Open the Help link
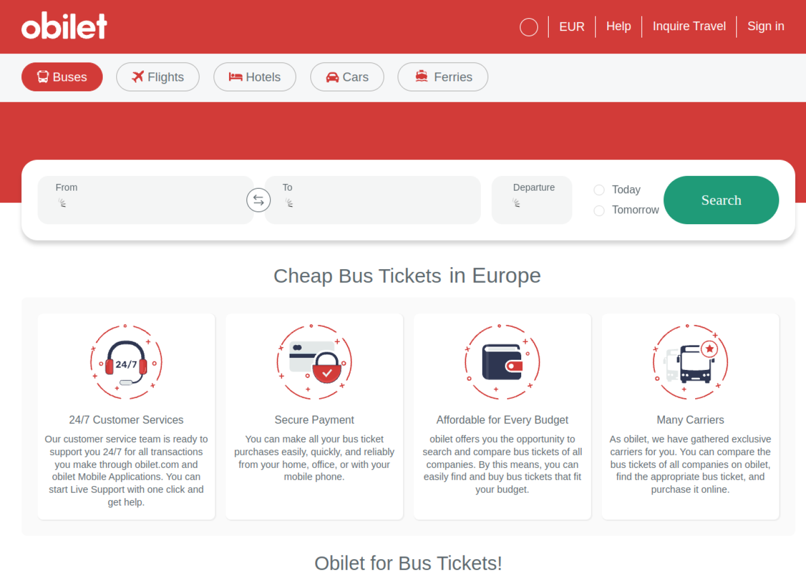Screen dimensions: 806x574 618,27
